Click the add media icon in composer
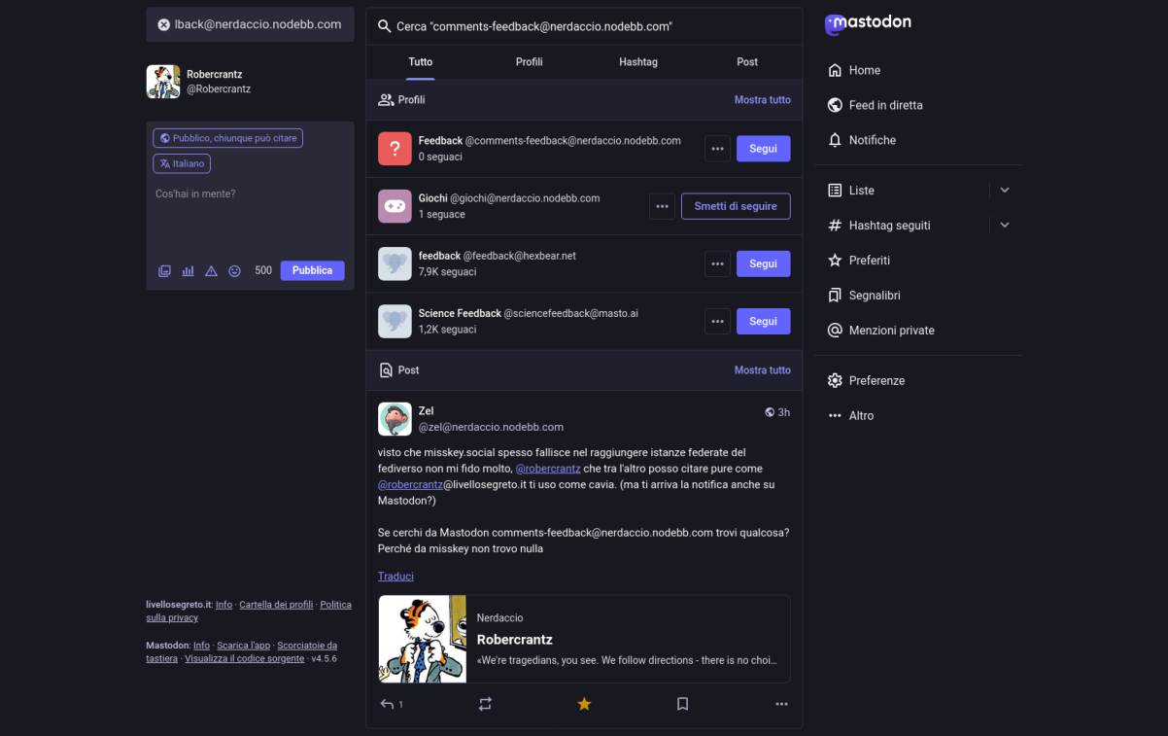Image resolution: width=1168 pixels, height=736 pixels. tap(165, 271)
